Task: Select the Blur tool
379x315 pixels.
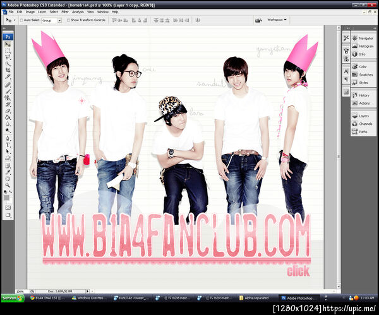Action: [x=8, y=124]
